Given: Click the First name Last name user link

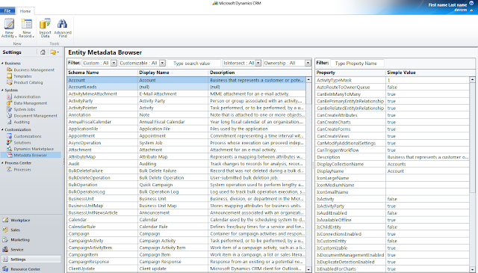Looking at the screenshot, I should pyautogui.click(x=447, y=5).
